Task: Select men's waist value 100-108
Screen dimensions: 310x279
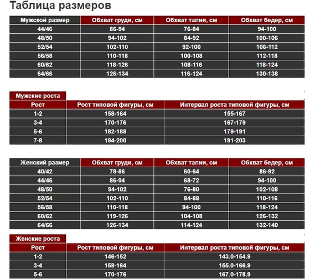Action: (192, 56)
